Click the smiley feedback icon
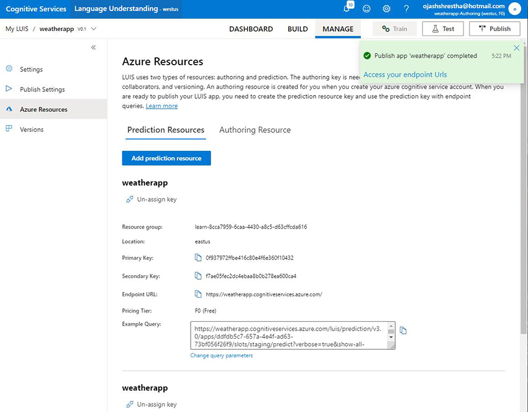 [x=366, y=9]
